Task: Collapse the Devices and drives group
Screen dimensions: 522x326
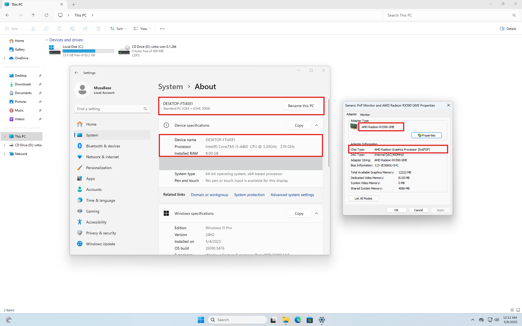Action: [x=47, y=40]
